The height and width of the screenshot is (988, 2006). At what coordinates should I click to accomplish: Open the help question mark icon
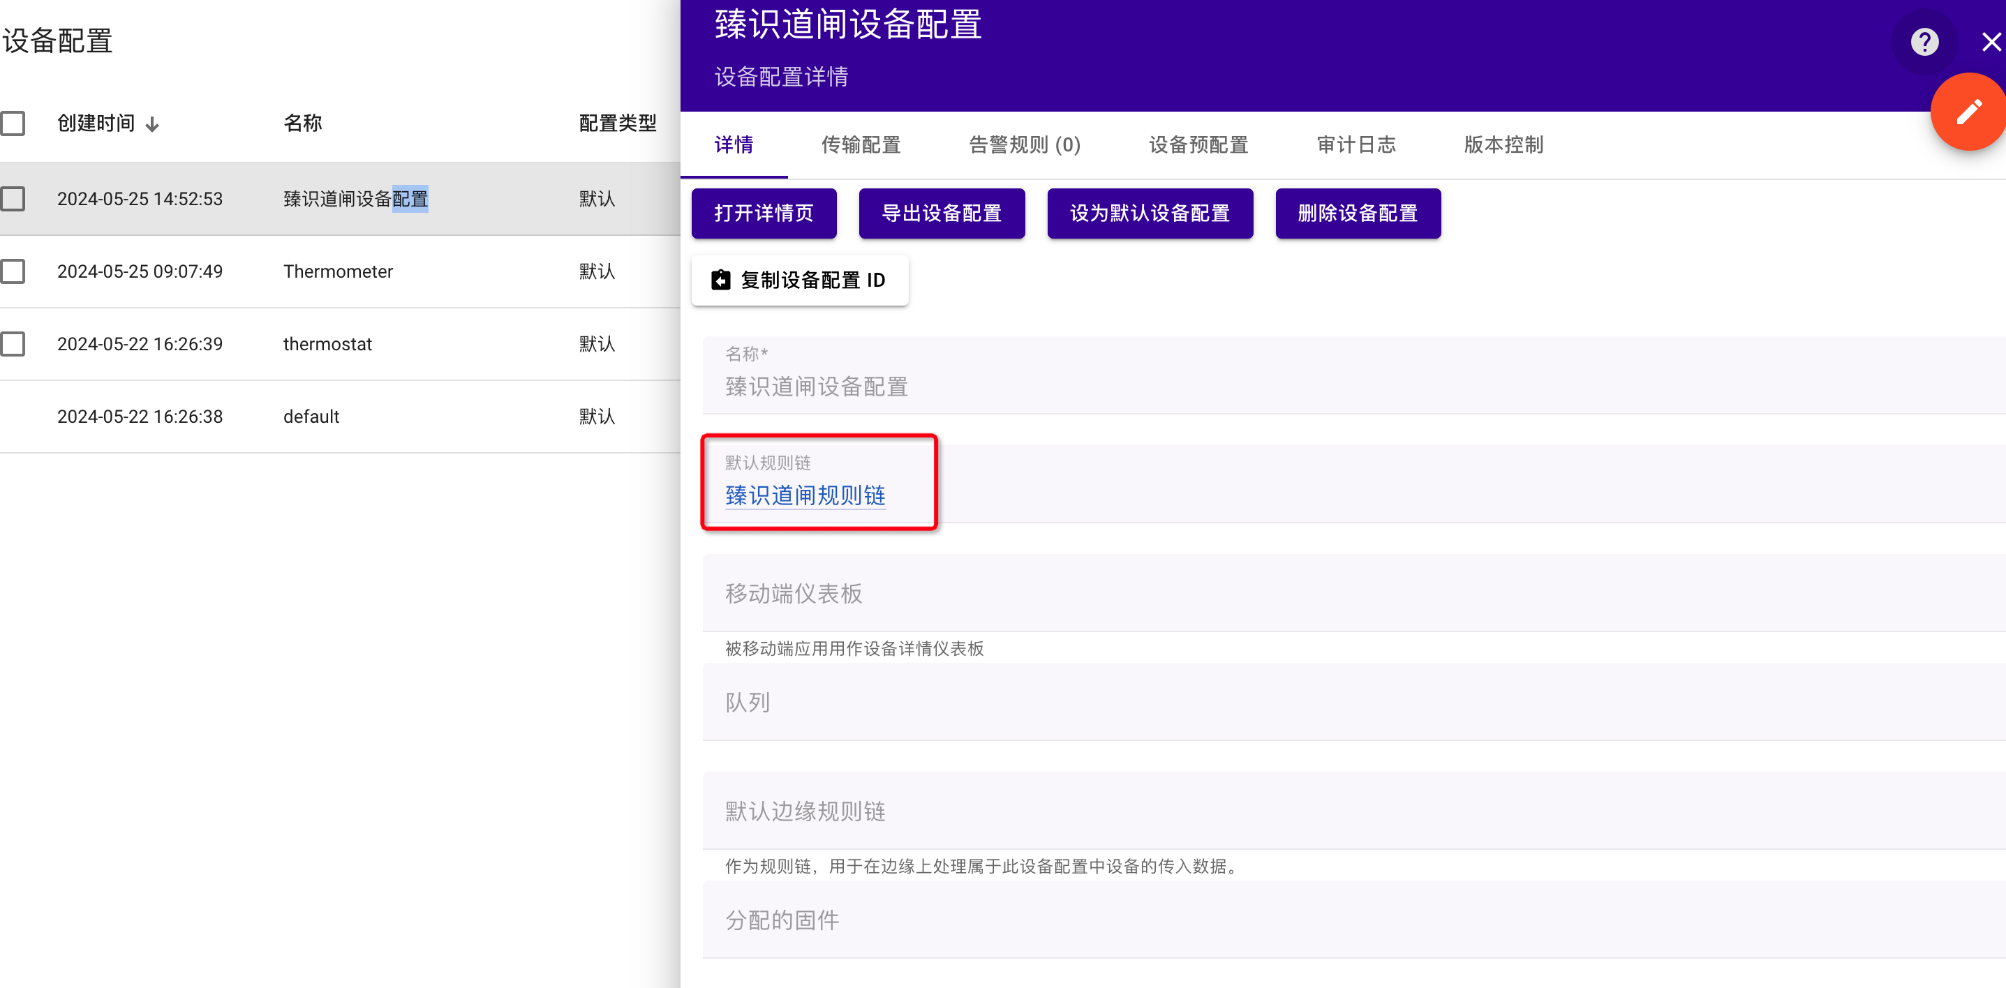tap(1924, 42)
